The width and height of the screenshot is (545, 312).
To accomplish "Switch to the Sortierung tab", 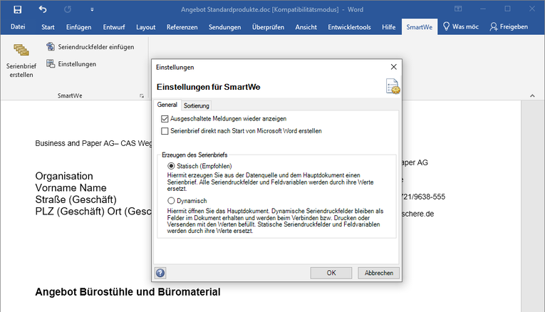I will (197, 105).
